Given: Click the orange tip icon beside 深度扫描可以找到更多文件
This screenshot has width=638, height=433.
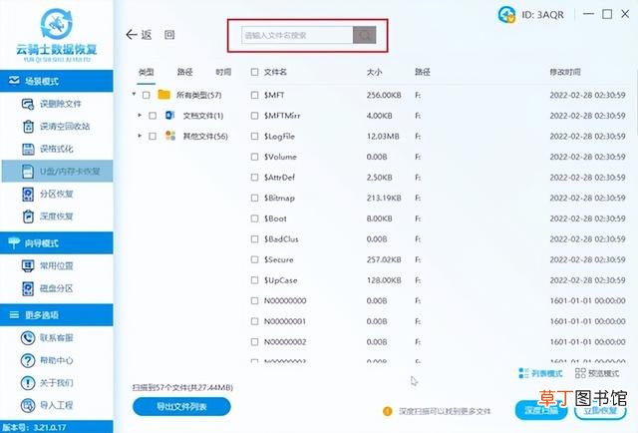Looking at the screenshot, I should point(387,411).
